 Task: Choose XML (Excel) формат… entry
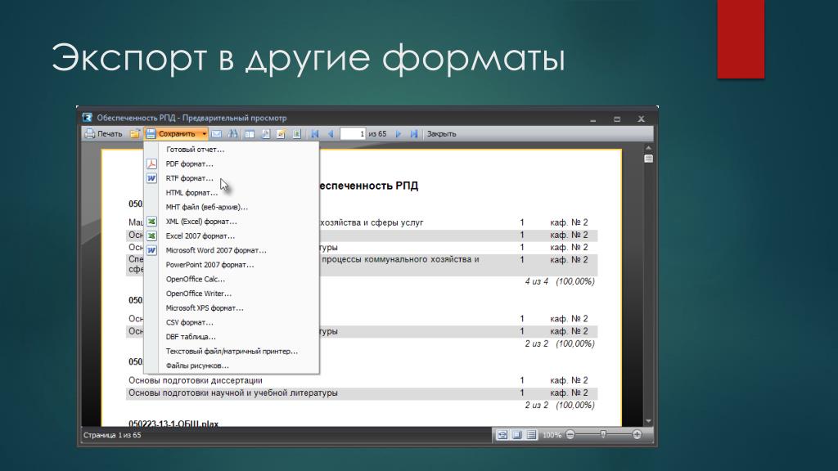232,222
